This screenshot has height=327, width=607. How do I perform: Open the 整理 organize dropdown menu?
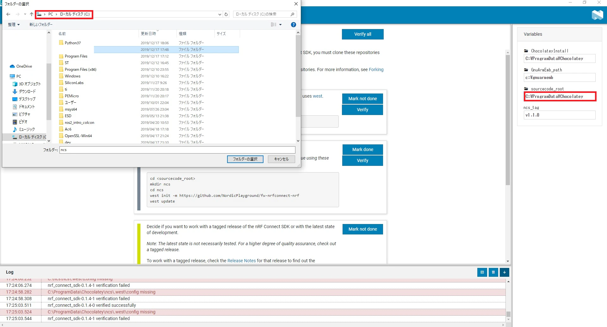[14, 25]
